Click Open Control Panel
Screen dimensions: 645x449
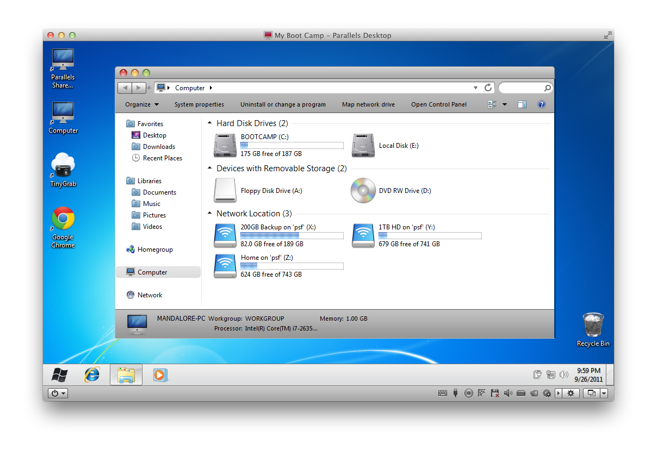pos(439,104)
